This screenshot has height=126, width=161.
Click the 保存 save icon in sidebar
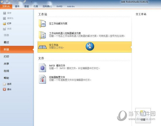click(4, 13)
